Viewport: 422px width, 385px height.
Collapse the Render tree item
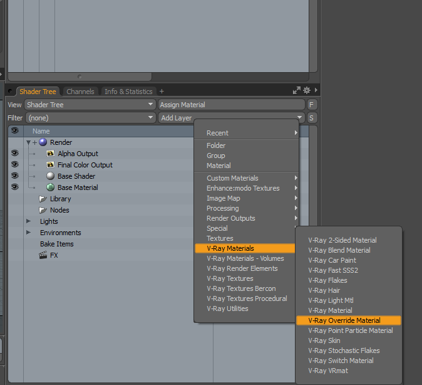tap(28, 142)
